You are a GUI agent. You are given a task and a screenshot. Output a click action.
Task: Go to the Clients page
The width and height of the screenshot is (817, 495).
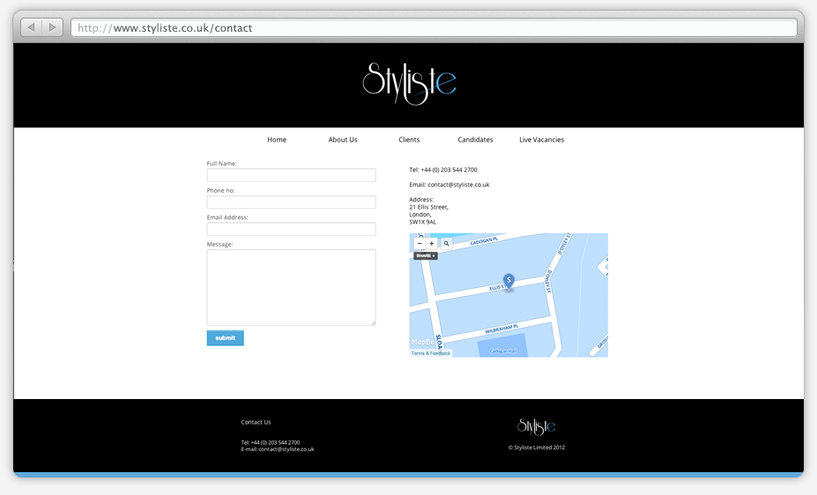[409, 139]
